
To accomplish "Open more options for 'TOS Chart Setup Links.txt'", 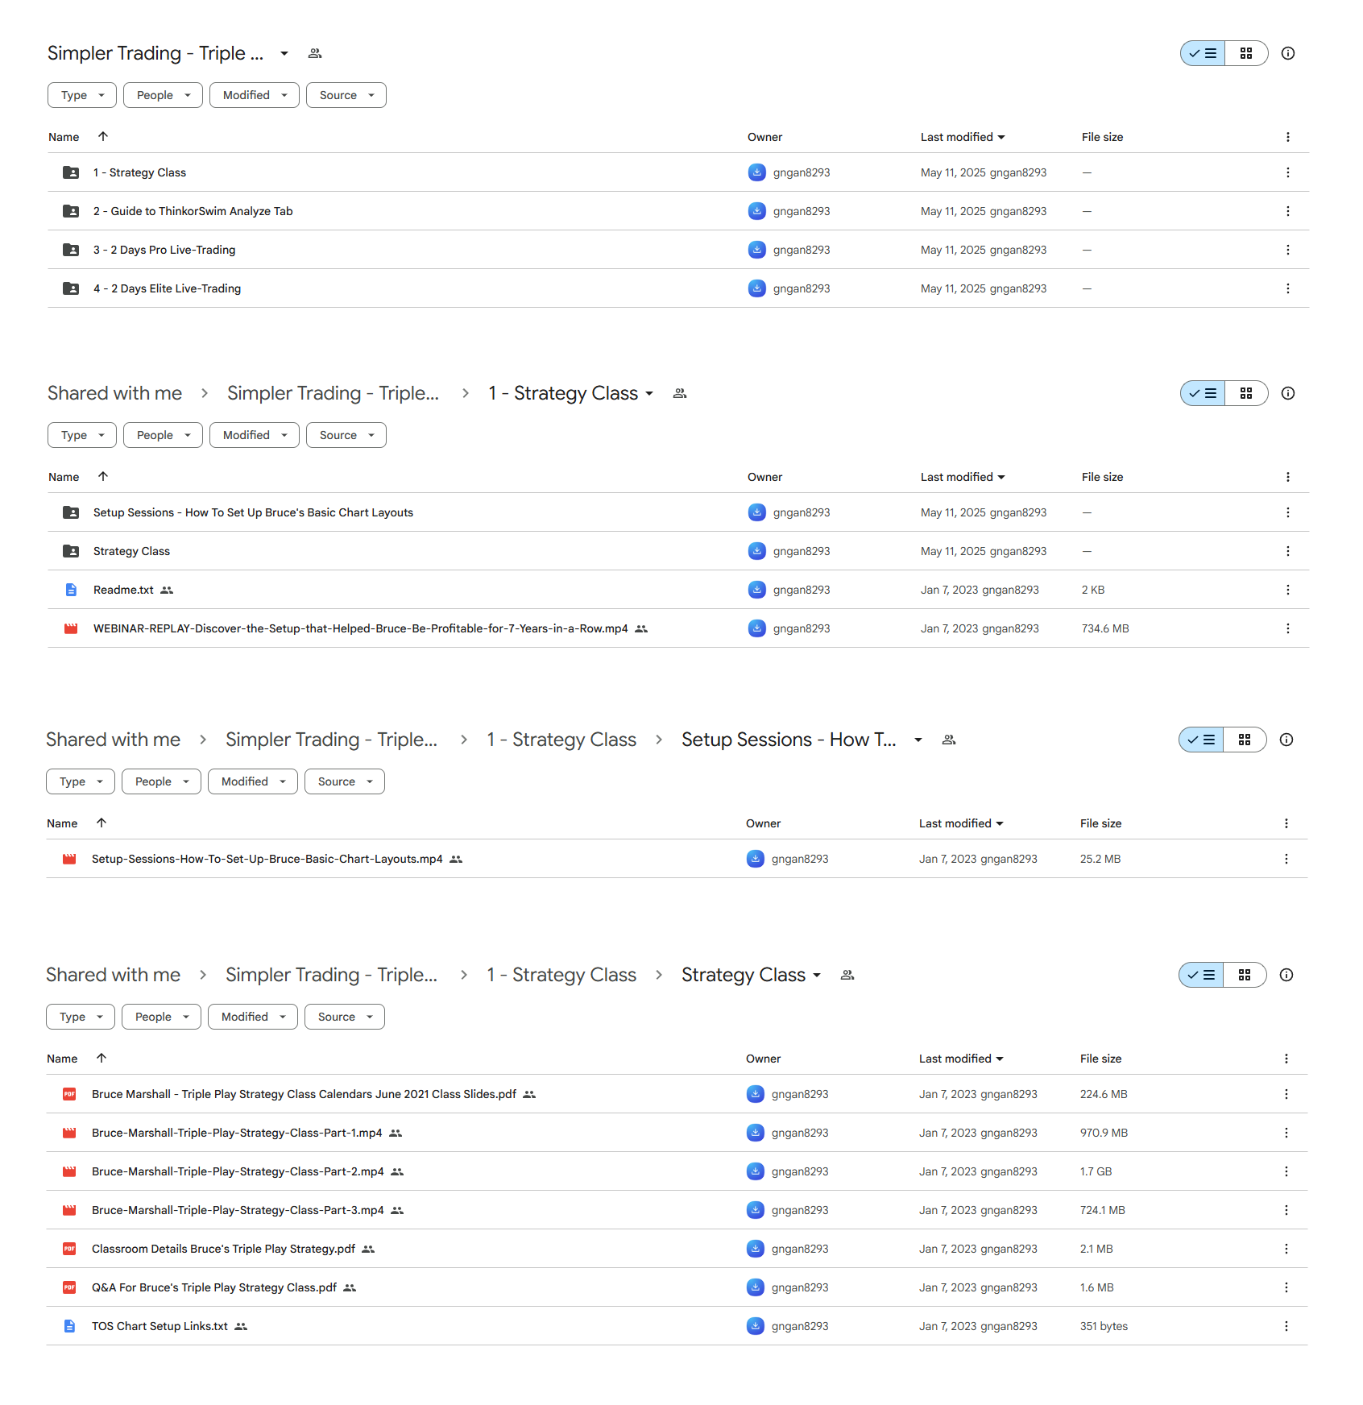I will pyautogui.click(x=1286, y=1326).
